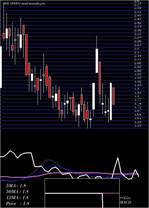Click the BSE 538851 mail.munafa.pro title
The image size is (149, 208).
pyautogui.click(x=24, y=4)
